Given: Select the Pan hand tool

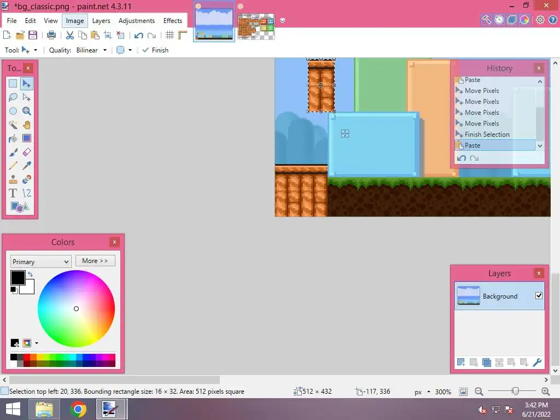Looking at the screenshot, I should pyautogui.click(x=26, y=125).
